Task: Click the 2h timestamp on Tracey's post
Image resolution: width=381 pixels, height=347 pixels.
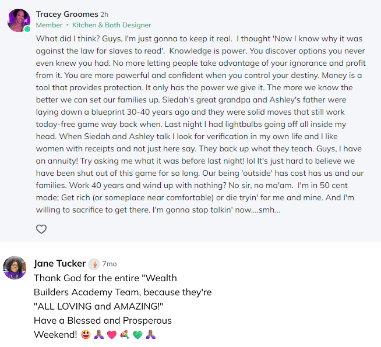Action: (104, 14)
